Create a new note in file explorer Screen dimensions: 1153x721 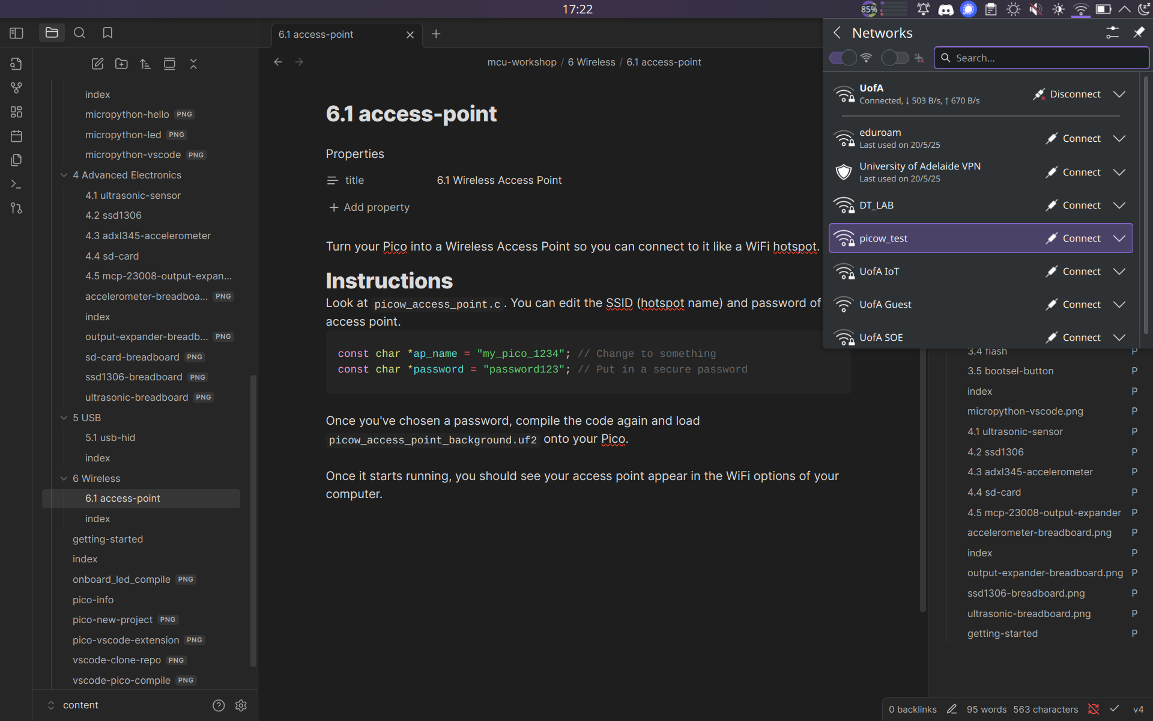(97, 64)
